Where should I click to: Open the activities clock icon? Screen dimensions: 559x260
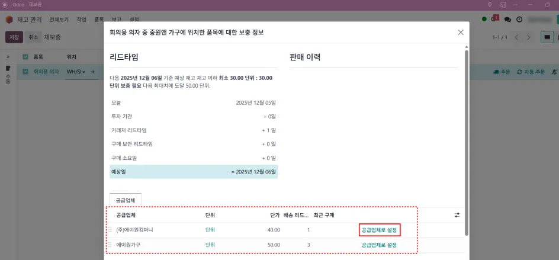click(519, 20)
